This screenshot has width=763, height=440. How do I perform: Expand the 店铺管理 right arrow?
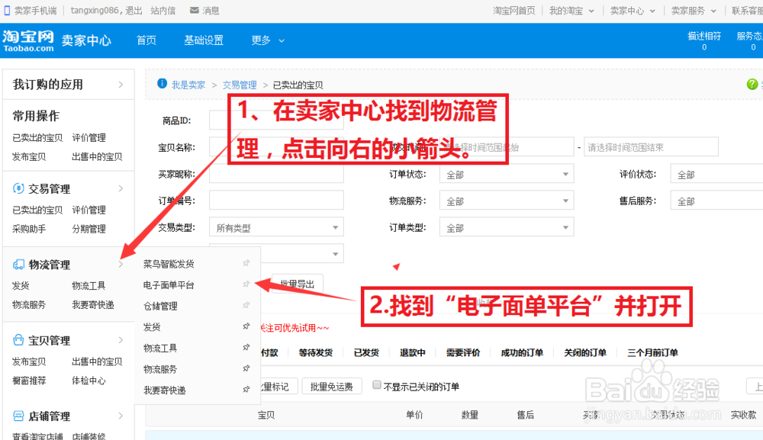(x=121, y=416)
